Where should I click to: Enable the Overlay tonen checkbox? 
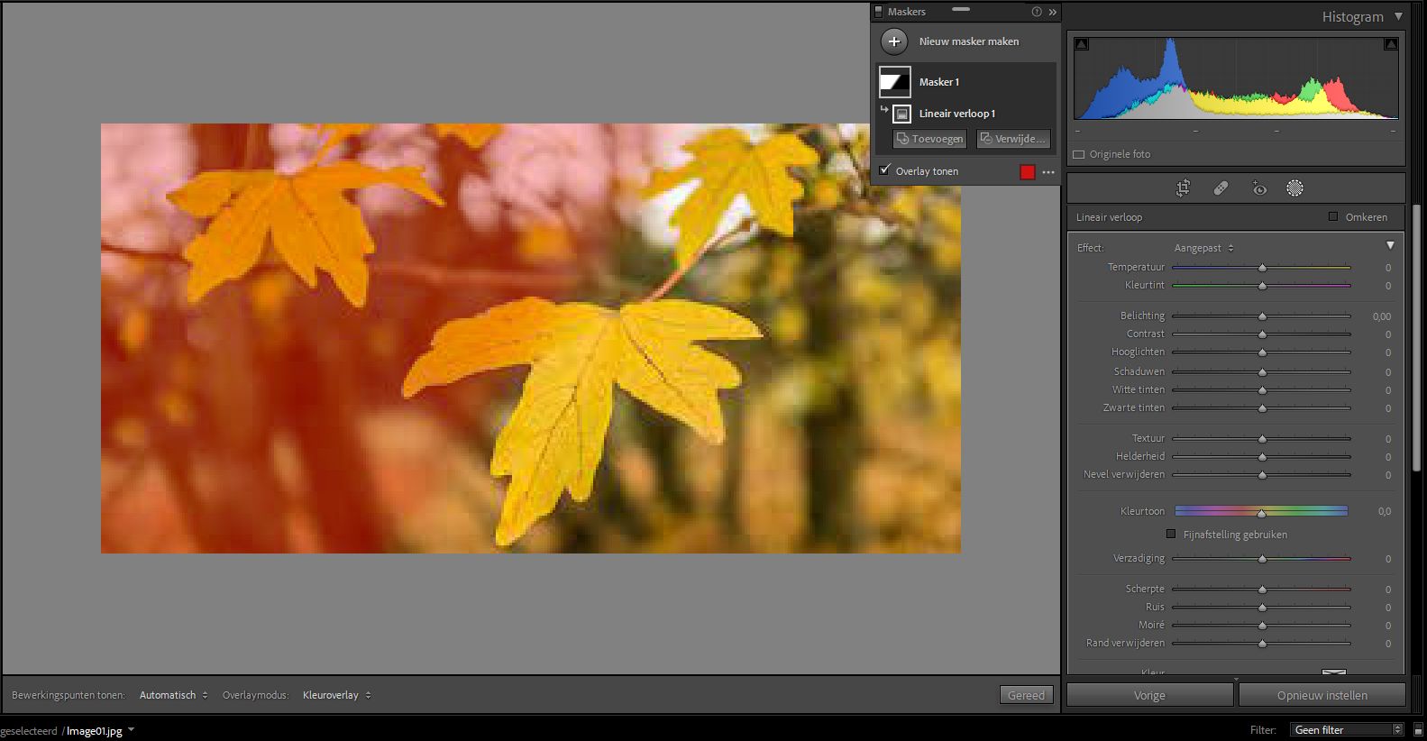[x=885, y=170]
